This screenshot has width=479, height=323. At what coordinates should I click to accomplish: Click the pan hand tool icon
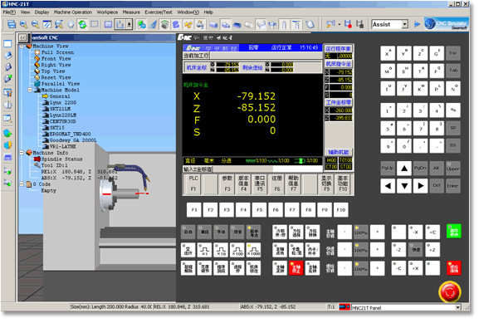(71, 24)
